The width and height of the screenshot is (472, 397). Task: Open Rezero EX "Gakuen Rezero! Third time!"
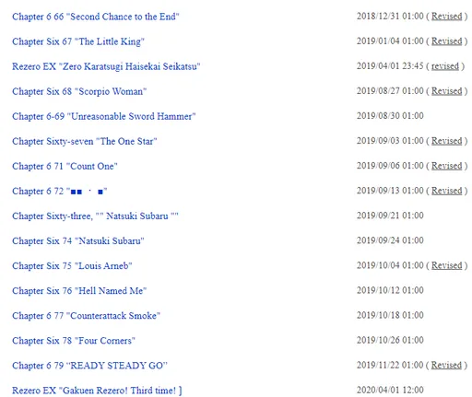point(97,391)
